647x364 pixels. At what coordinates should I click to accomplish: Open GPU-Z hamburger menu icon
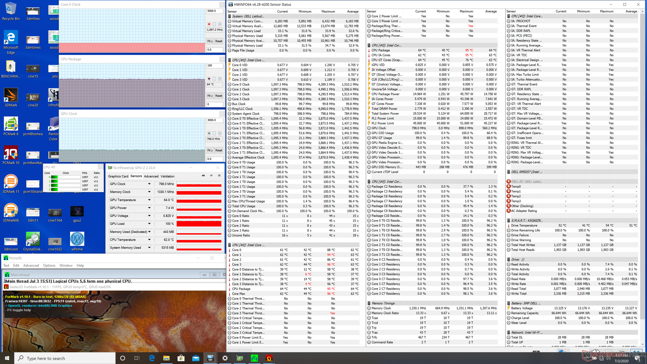219,176
